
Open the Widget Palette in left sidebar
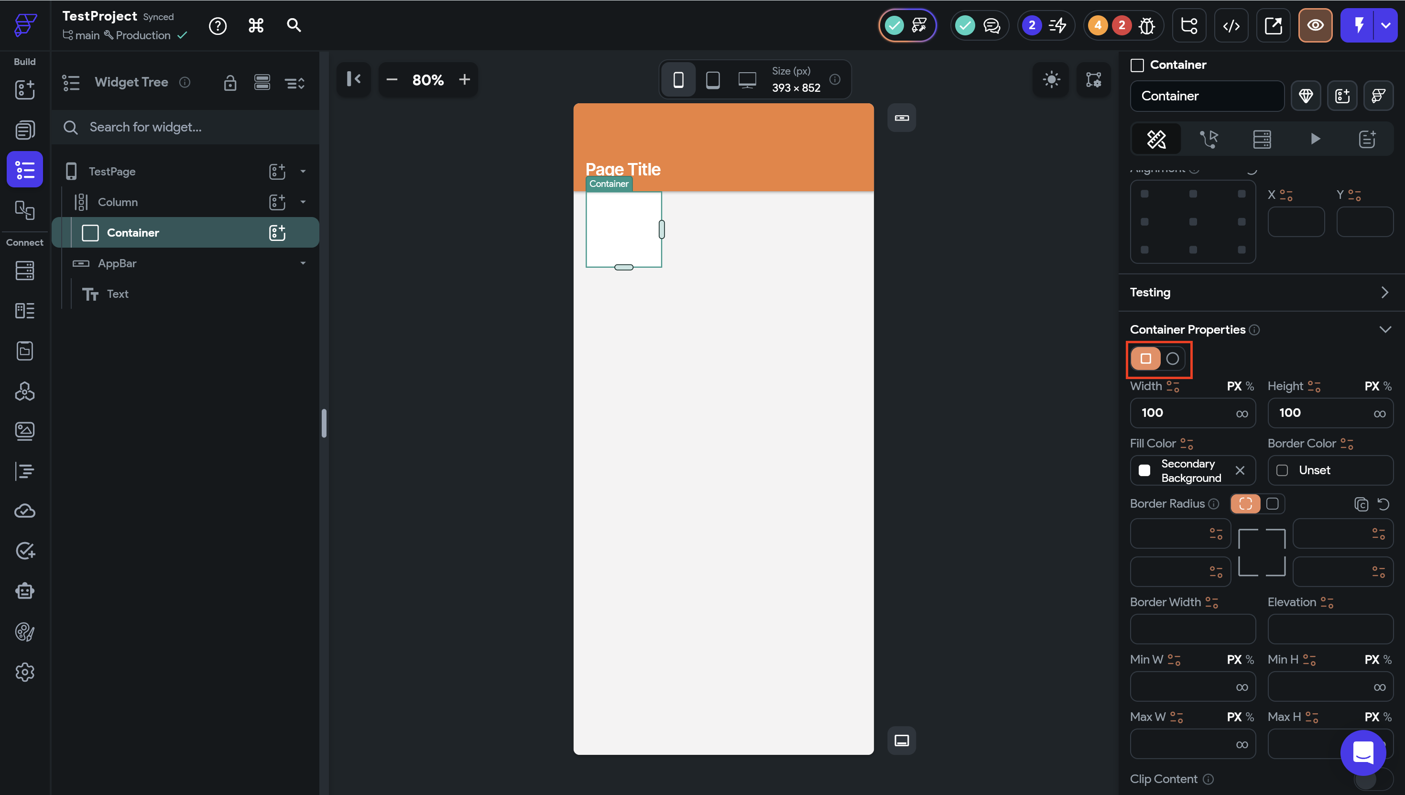point(24,89)
